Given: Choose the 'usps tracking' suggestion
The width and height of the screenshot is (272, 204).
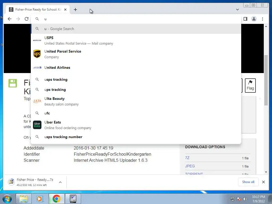Looking at the screenshot, I should pyautogui.click(x=136, y=79).
